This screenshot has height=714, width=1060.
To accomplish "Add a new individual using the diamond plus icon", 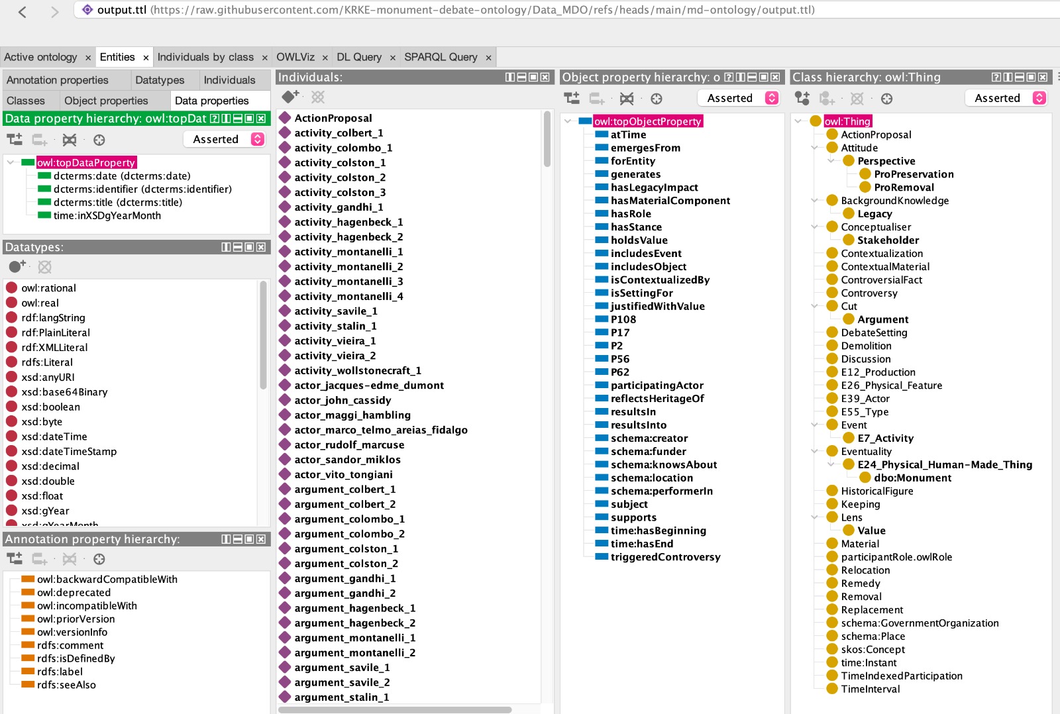I will [x=290, y=97].
